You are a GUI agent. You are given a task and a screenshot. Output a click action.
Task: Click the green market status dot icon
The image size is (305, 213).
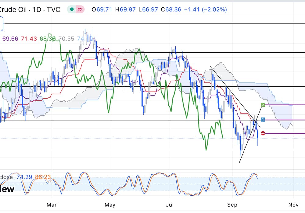click(x=72, y=9)
